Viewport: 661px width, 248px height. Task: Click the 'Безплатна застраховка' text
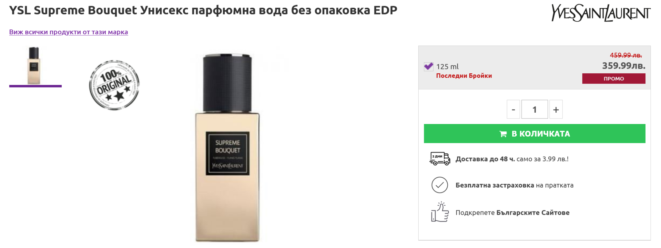495,185
